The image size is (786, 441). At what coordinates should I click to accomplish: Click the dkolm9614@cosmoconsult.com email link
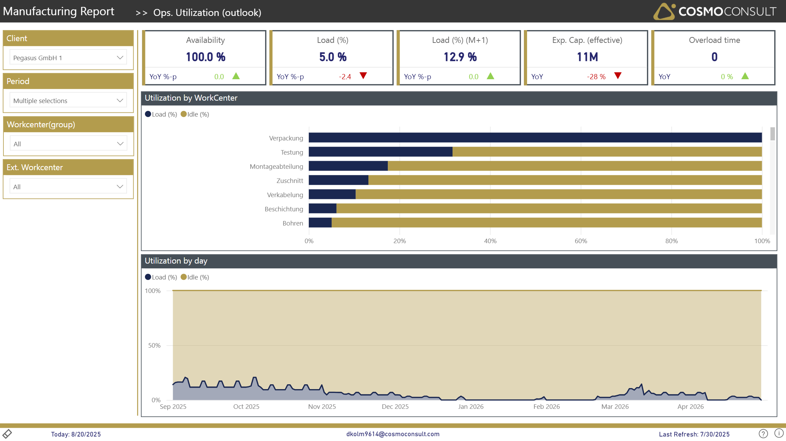click(393, 434)
